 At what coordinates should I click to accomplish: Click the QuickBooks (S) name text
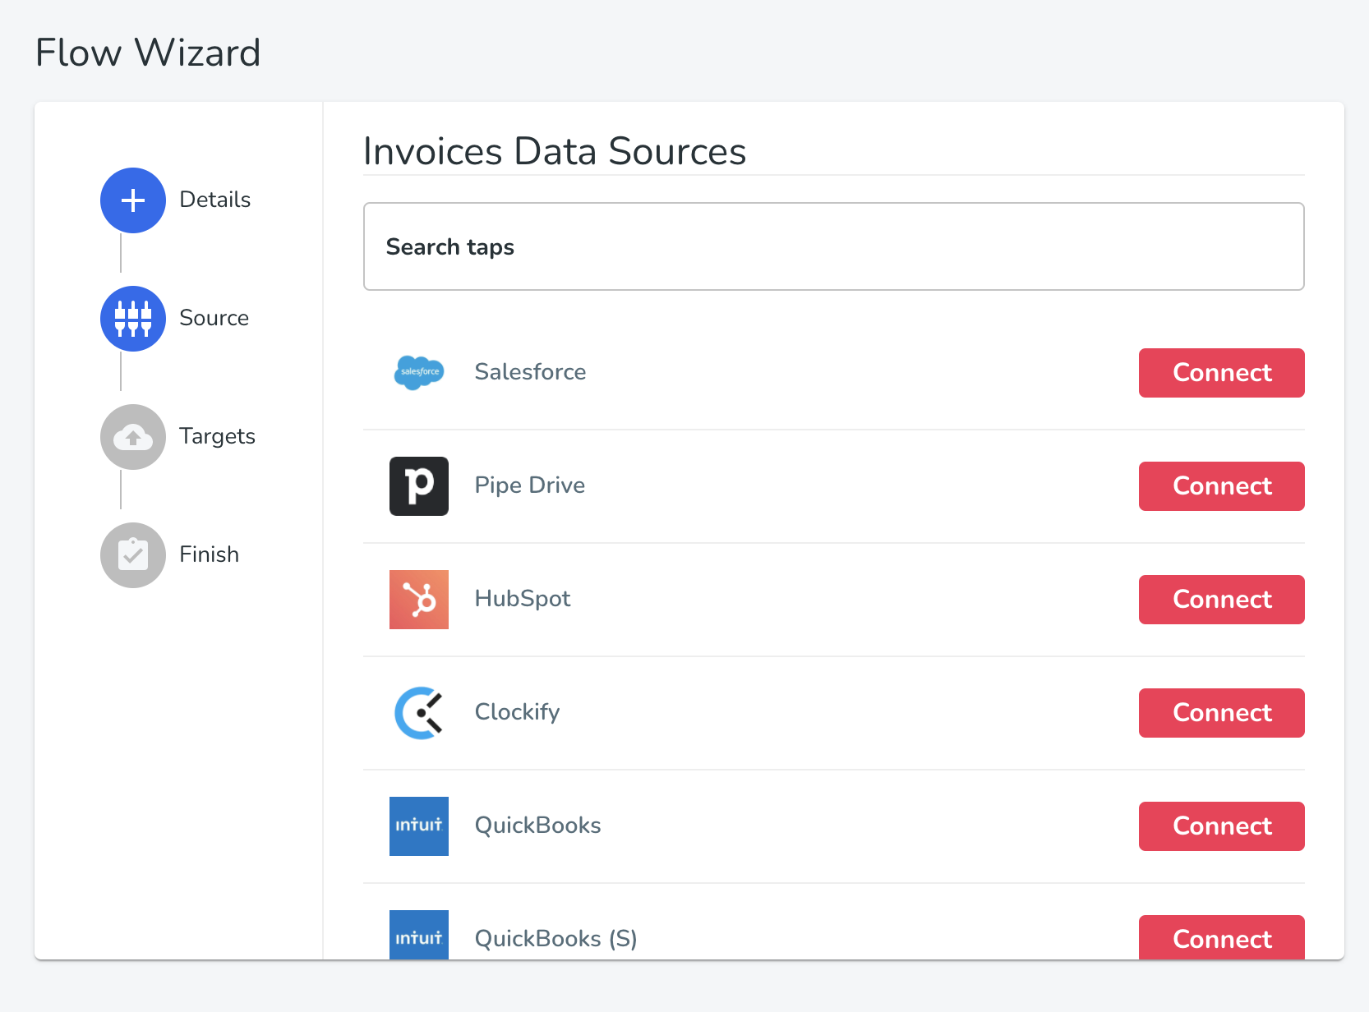[x=556, y=939]
